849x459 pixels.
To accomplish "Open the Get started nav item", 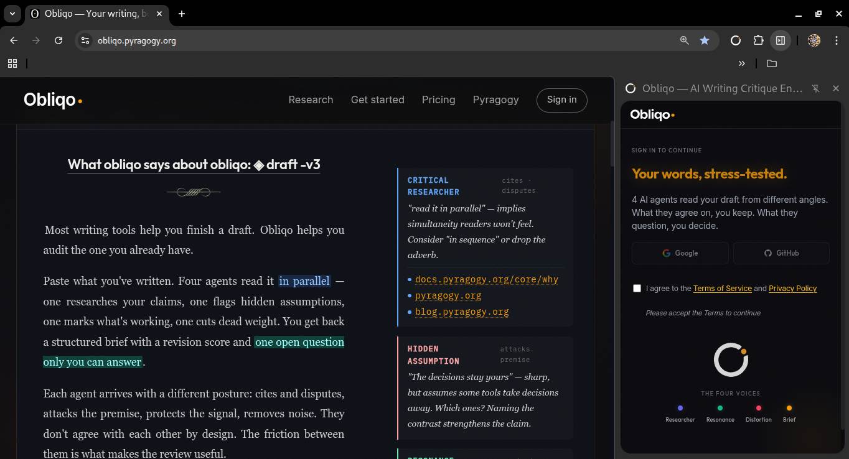I will (x=378, y=100).
